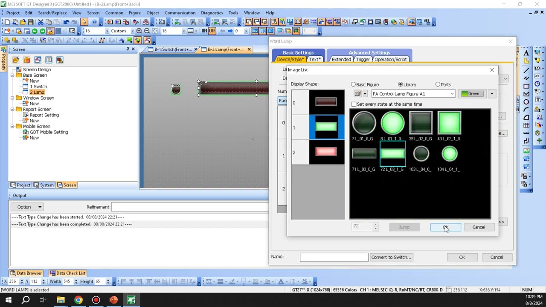Click the Windows Search taskbar icon

click(26, 300)
